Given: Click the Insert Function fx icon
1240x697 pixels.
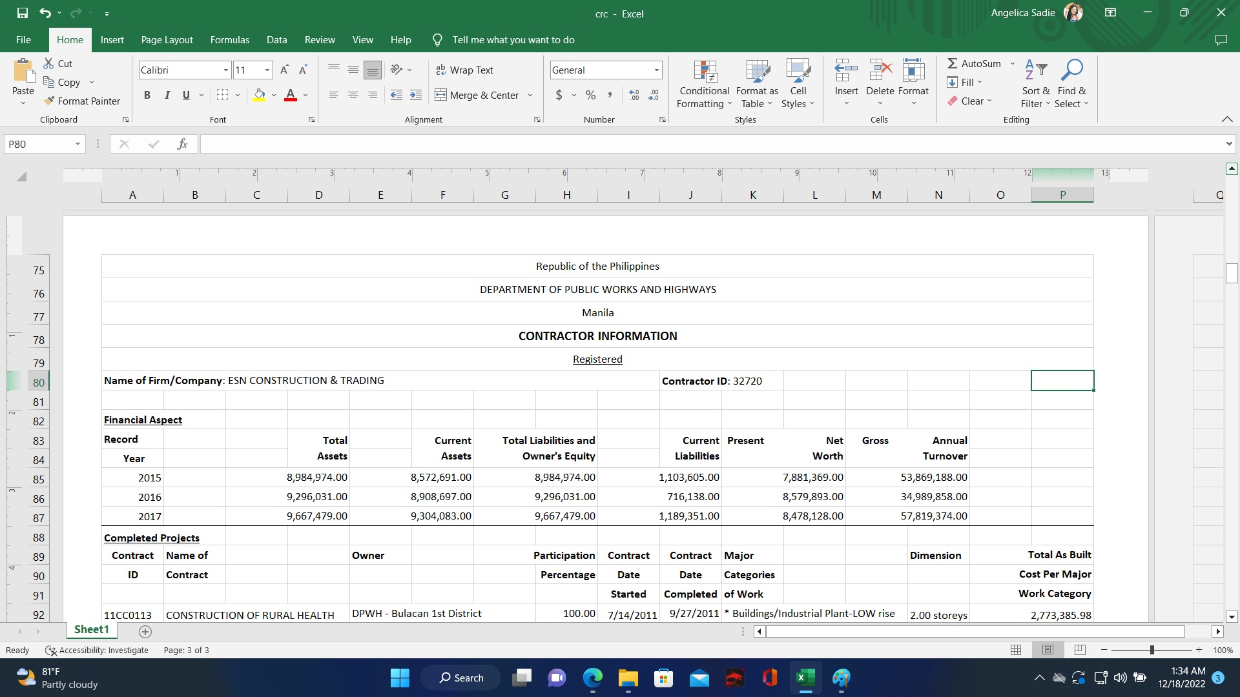Looking at the screenshot, I should click(x=182, y=144).
